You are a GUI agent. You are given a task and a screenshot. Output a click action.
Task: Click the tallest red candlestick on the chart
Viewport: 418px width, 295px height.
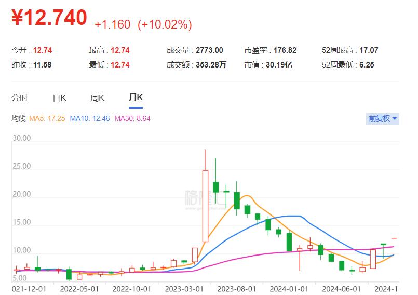(x=205, y=205)
